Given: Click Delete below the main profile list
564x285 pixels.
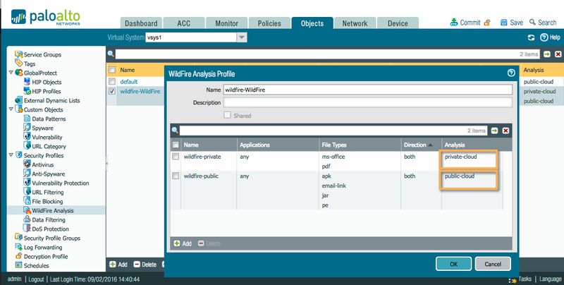Looking at the screenshot, I should [145, 265].
